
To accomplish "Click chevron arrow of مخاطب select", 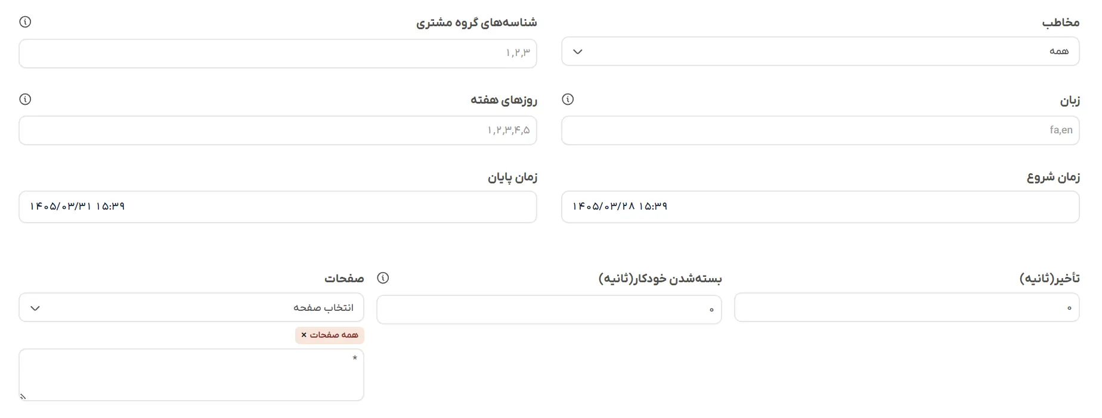I will pyautogui.click(x=577, y=52).
